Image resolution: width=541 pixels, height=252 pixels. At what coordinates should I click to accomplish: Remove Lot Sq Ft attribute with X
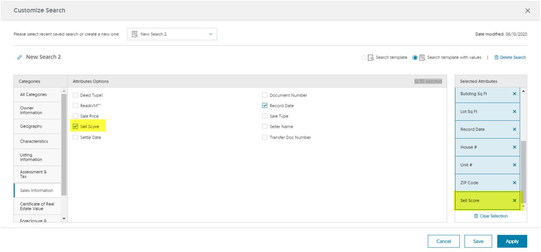click(514, 112)
